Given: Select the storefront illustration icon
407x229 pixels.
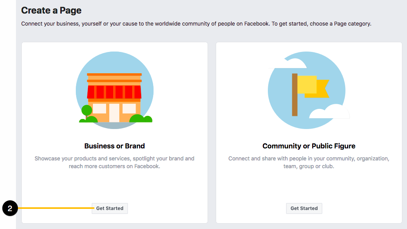Looking at the screenshot, I should [x=115, y=90].
